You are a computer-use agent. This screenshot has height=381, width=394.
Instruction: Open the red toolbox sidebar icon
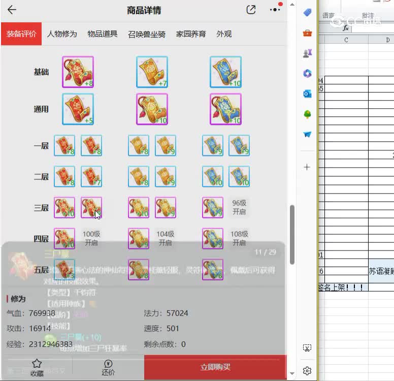tap(307, 33)
